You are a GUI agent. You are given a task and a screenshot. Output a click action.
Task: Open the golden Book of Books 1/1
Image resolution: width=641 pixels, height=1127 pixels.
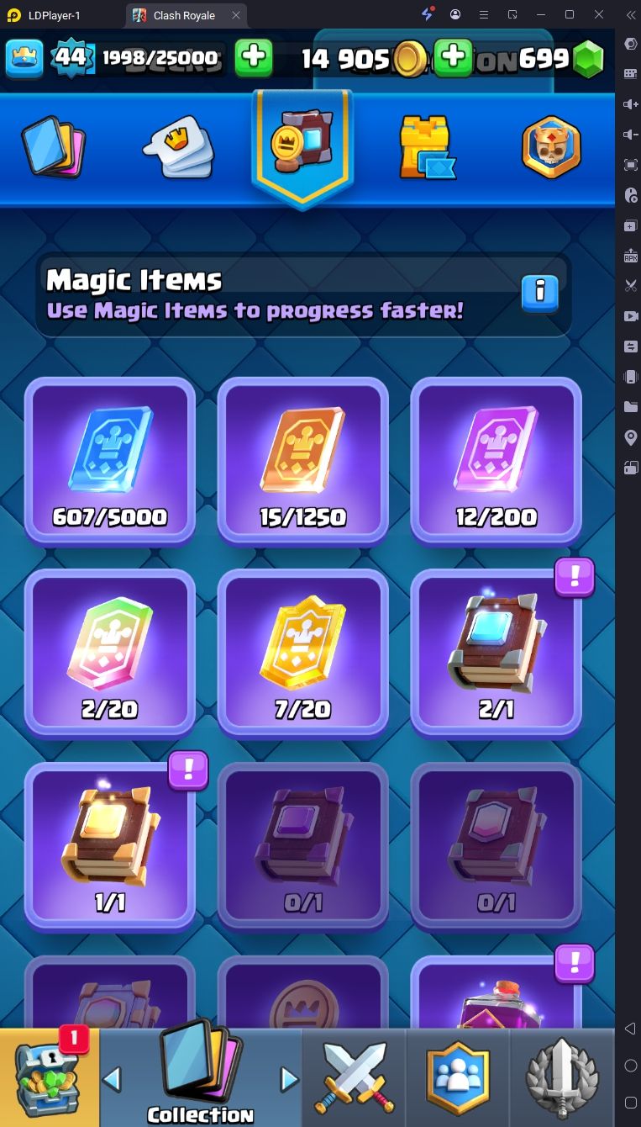110,846
